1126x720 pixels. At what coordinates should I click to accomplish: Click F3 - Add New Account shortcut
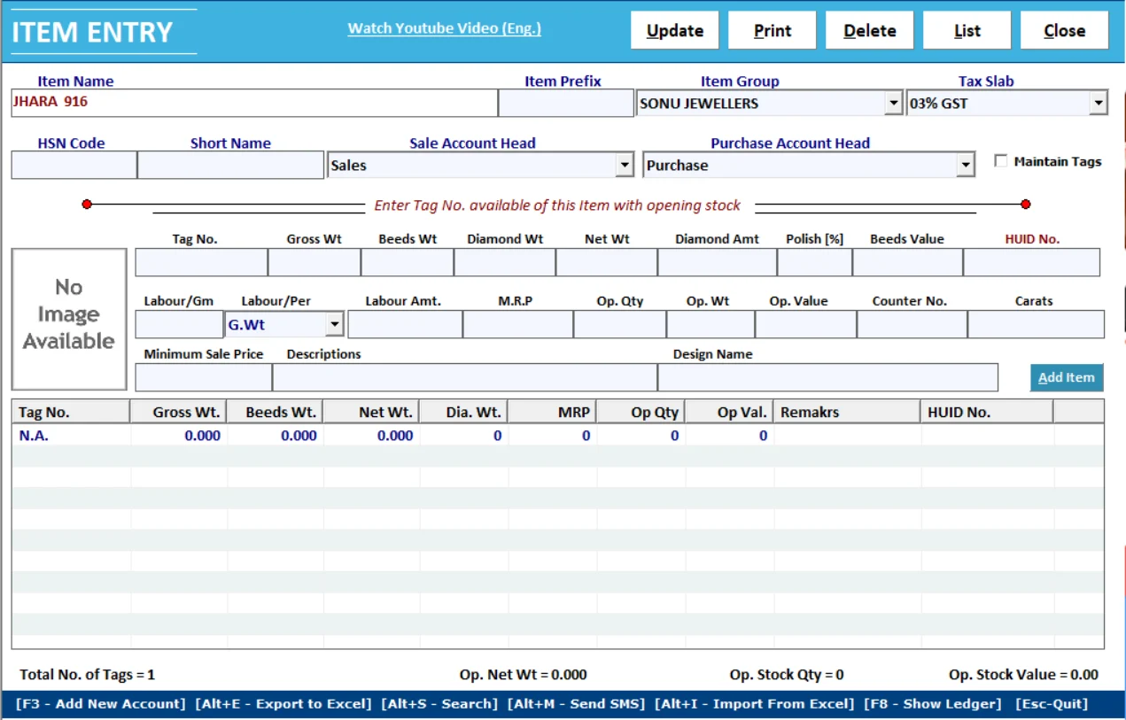[x=101, y=704]
